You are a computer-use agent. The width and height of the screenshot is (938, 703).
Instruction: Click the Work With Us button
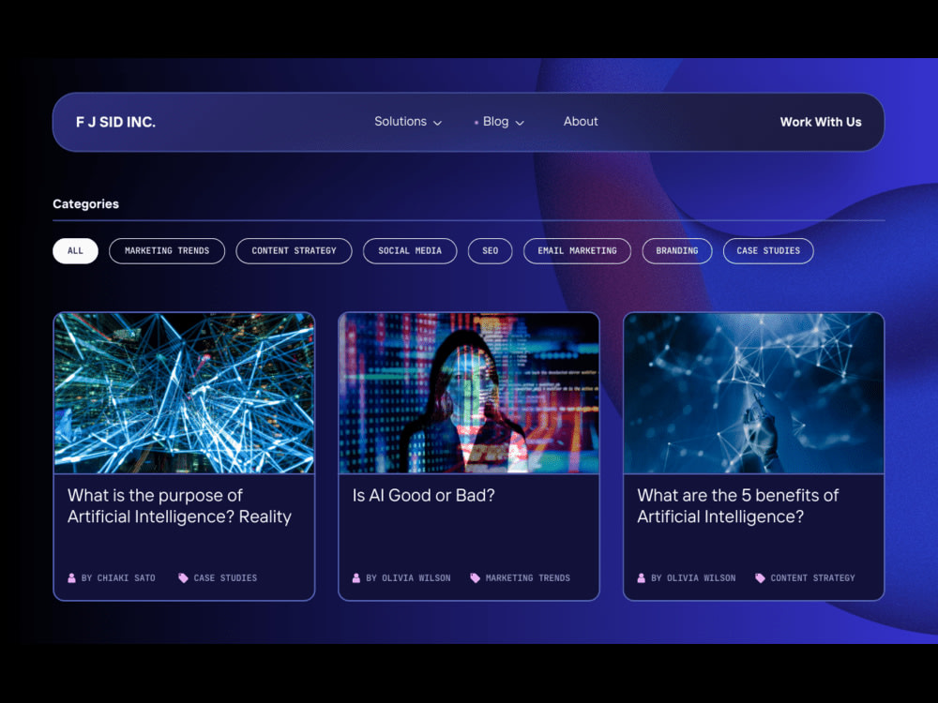(821, 122)
